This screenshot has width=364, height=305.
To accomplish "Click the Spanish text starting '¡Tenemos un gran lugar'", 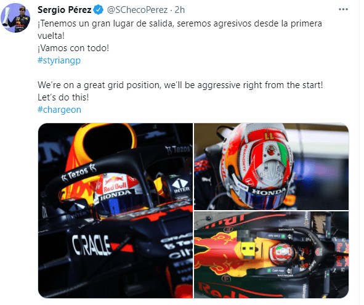I will pos(180,30).
